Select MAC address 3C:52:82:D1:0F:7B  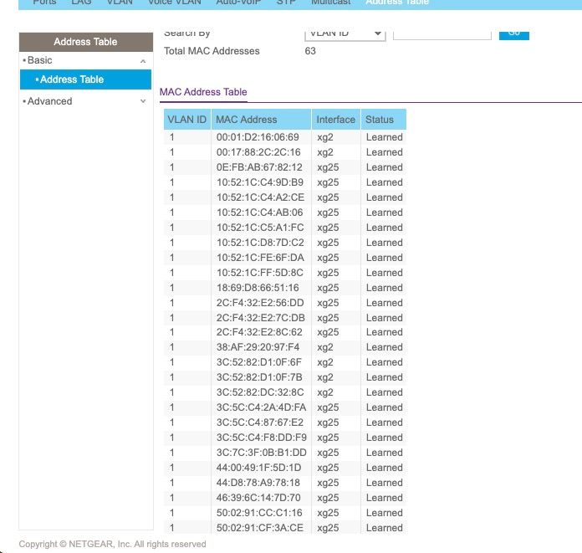point(259,377)
